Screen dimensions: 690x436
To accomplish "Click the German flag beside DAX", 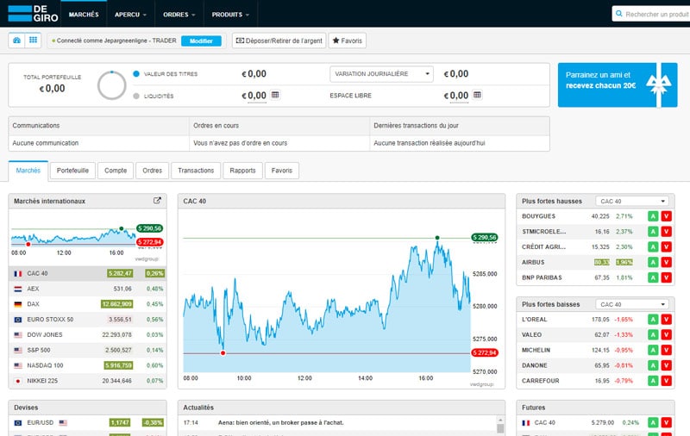I will pos(18,304).
